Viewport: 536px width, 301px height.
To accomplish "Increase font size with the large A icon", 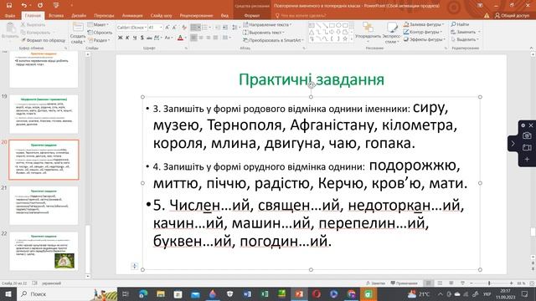I will (167, 28).
